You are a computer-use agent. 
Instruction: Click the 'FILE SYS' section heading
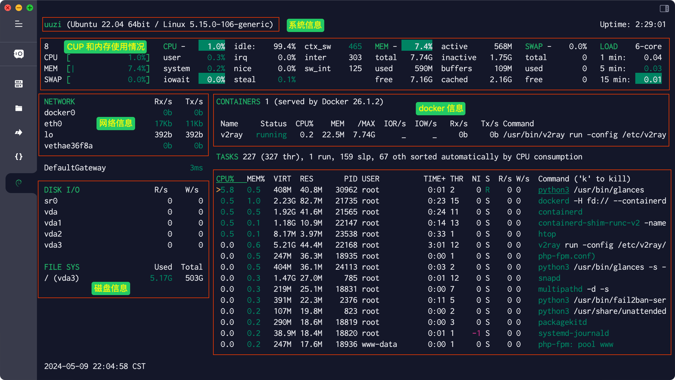(x=62, y=267)
